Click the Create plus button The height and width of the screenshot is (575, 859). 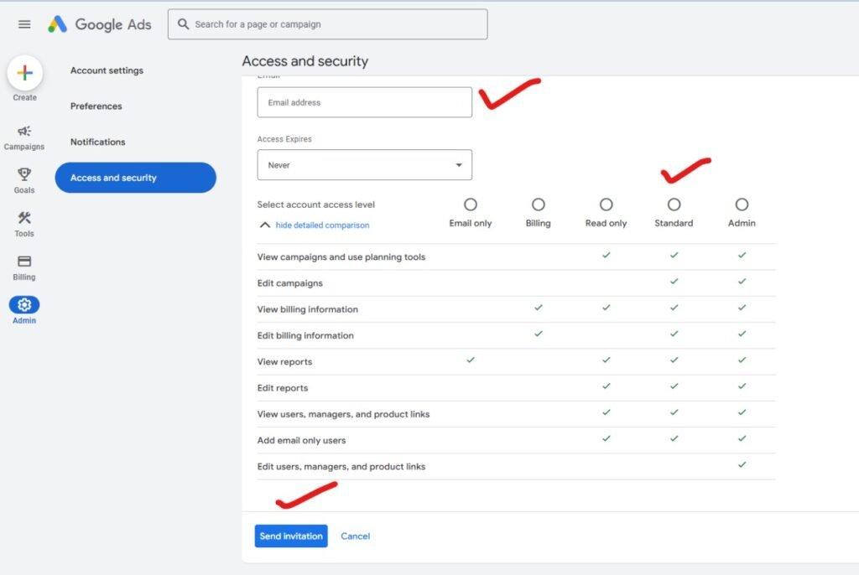pos(25,74)
